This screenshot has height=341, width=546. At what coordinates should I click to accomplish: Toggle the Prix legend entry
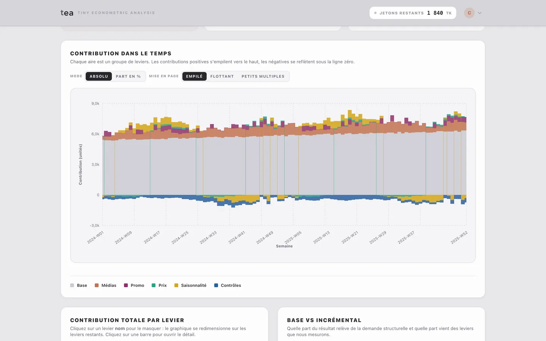[x=159, y=285]
